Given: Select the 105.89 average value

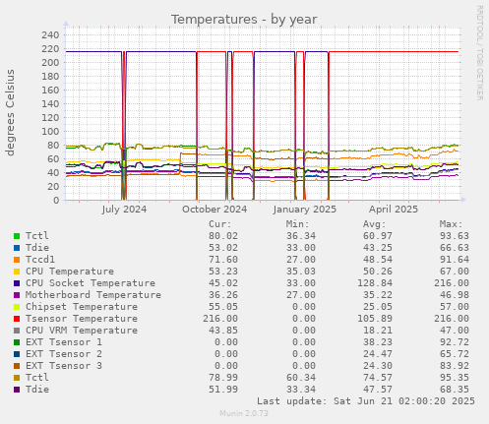Looking at the screenshot, I should (x=375, y=319).
